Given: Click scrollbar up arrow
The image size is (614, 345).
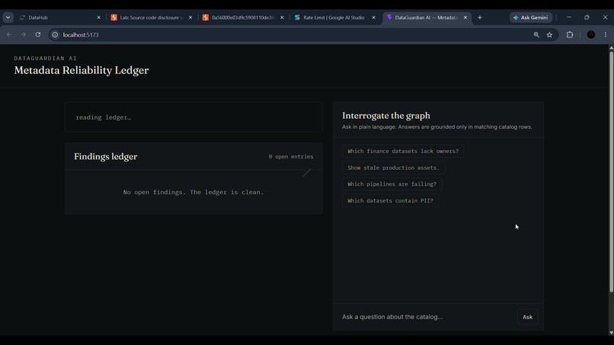Looking at the screenshot, I should click(x=611, y=47).
